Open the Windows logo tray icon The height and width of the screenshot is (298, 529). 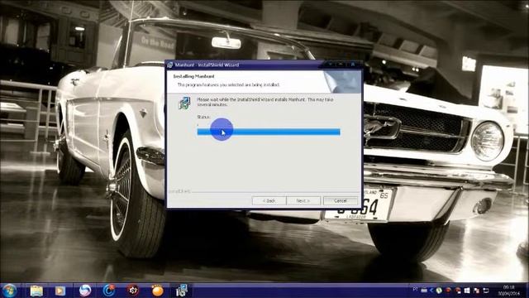pyautogui.click(x=467, y=291)
